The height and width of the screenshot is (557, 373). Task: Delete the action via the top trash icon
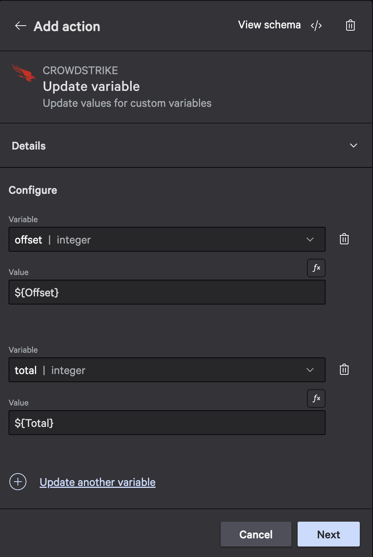350,25
